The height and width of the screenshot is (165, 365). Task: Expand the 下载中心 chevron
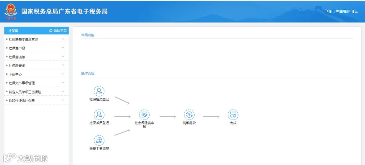point(63,74)
